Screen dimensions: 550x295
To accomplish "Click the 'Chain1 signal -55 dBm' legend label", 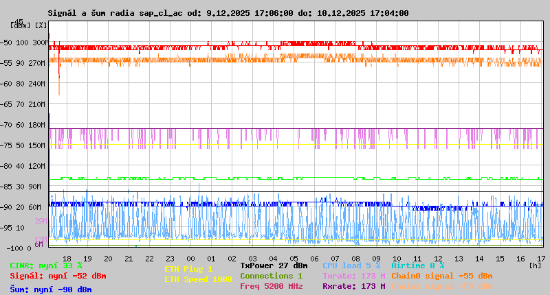I will 442,286.
